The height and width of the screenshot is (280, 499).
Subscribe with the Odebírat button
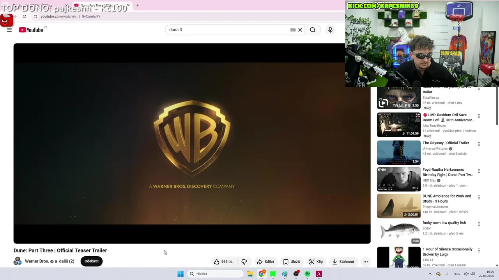point(92,261)
